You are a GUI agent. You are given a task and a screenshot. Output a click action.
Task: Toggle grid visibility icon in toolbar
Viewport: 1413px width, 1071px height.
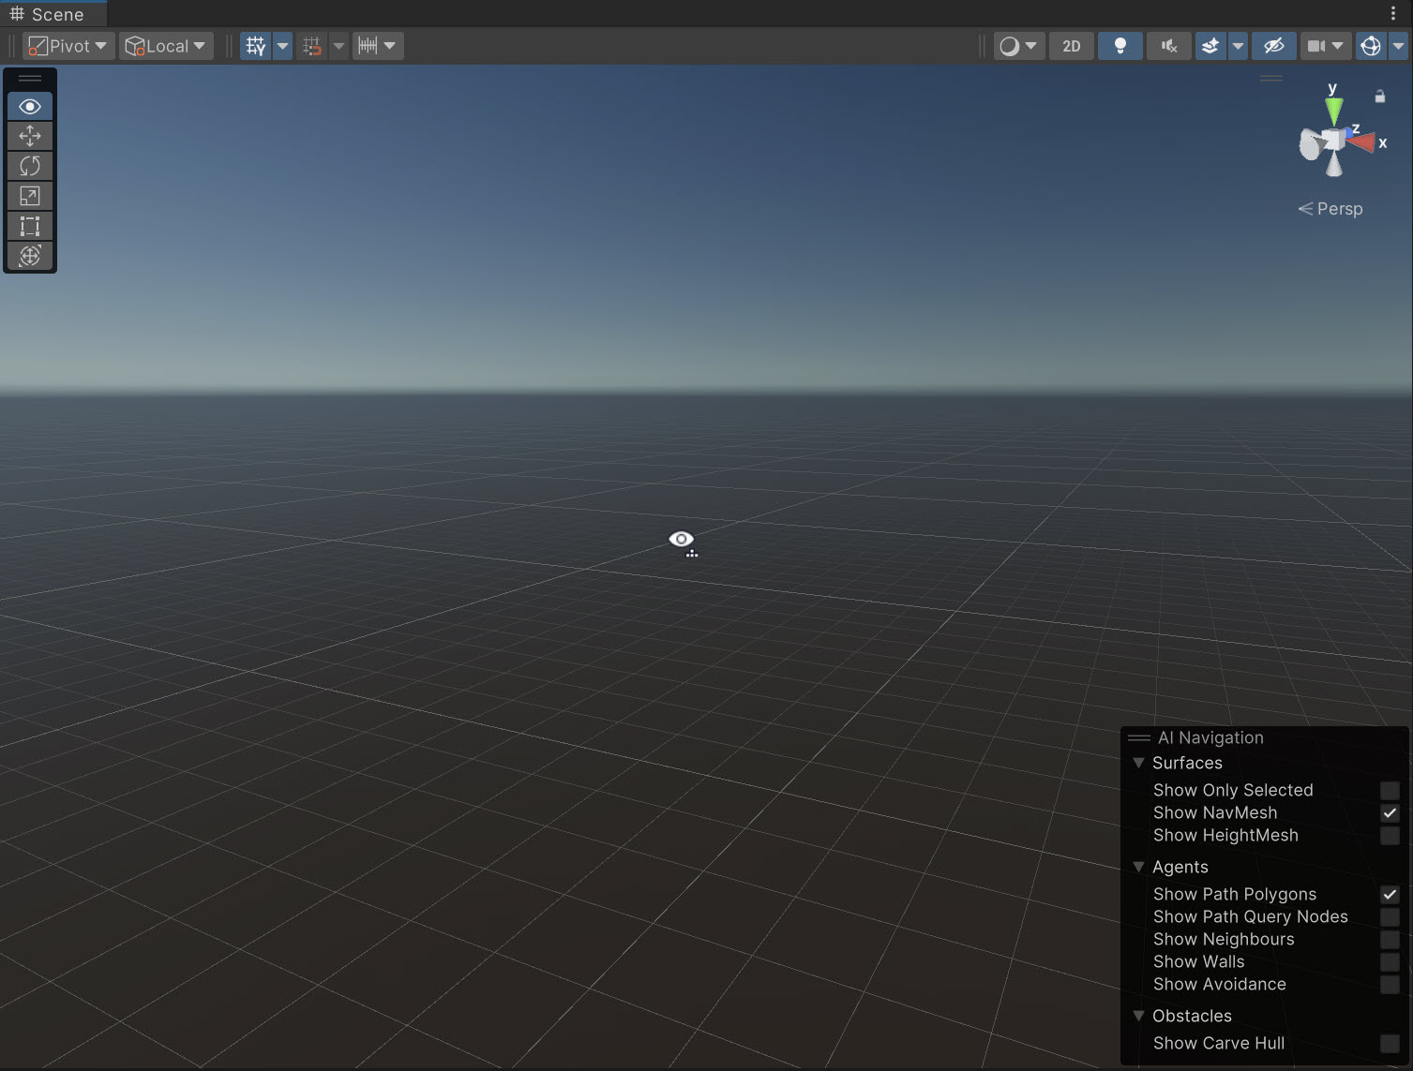pyautogui.click(x=255, y=46)
